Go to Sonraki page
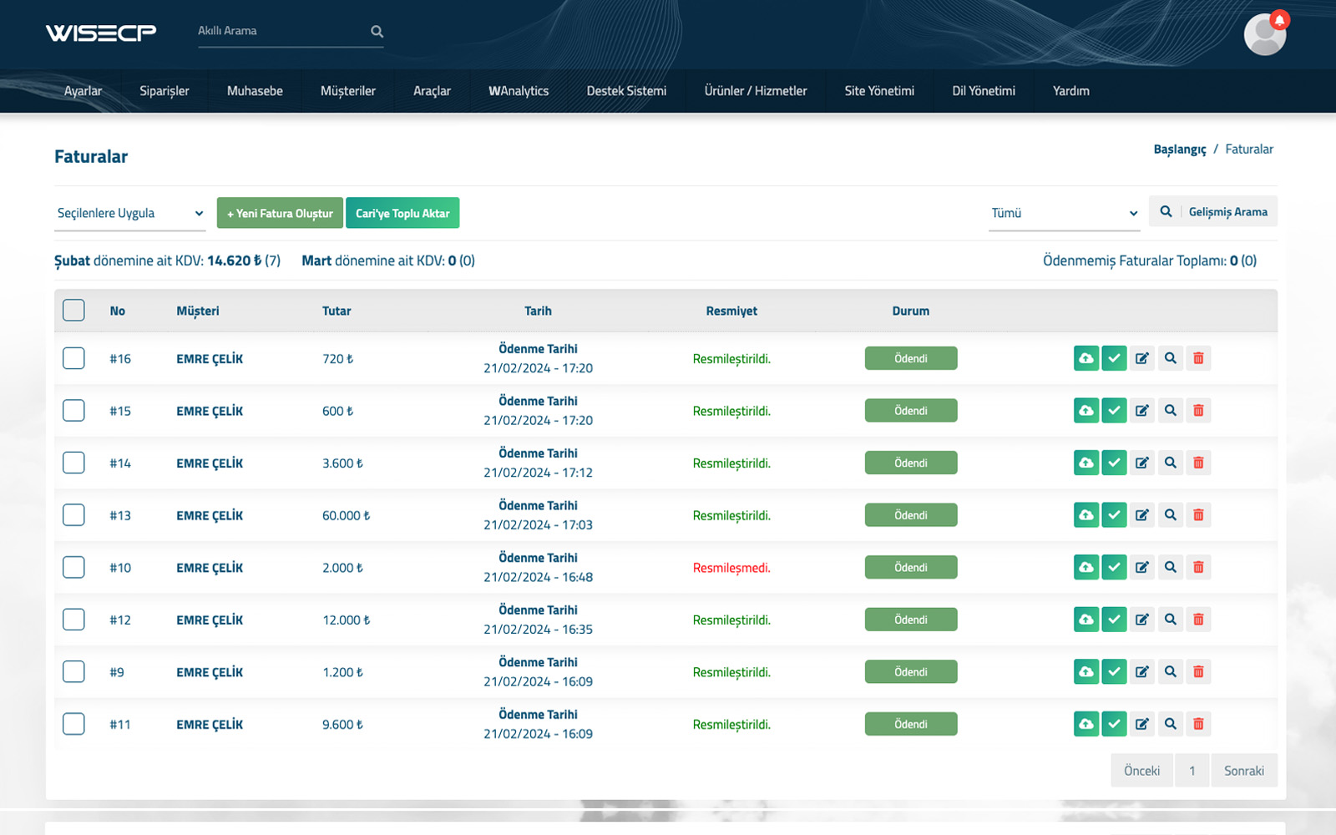1336x835 pixels. tap(1244, 771)
